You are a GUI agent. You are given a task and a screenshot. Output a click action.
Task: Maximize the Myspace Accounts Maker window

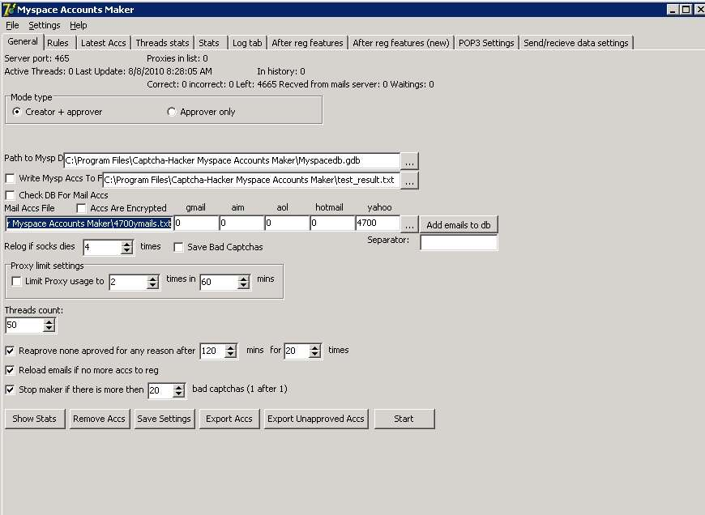click(686, 10)
